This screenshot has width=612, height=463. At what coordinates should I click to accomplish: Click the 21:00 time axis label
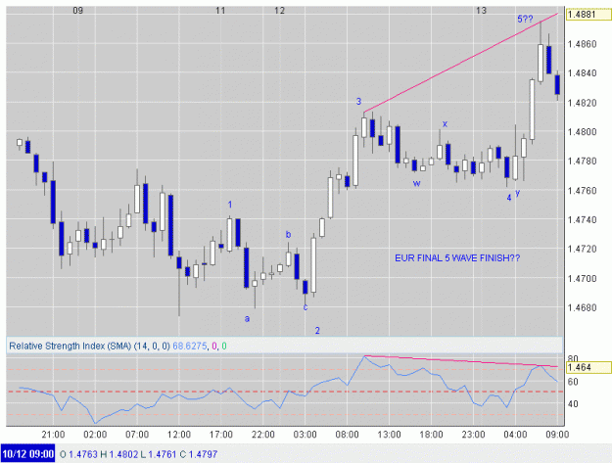point(54,435)
